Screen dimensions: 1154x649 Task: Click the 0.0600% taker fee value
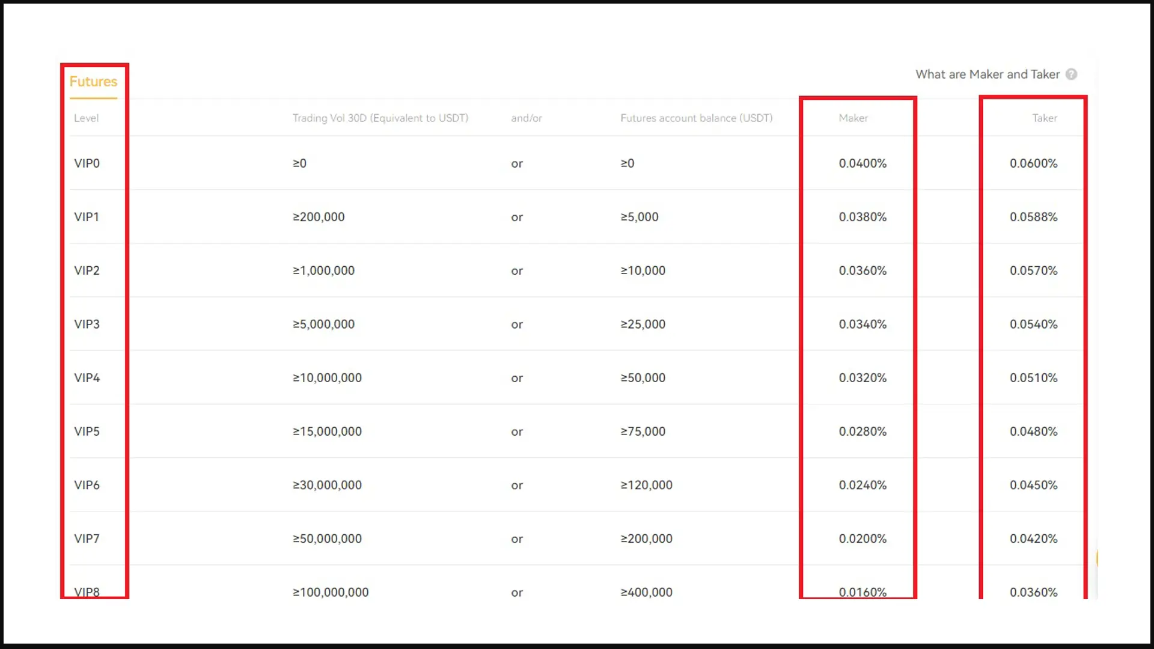point(1033,163)
